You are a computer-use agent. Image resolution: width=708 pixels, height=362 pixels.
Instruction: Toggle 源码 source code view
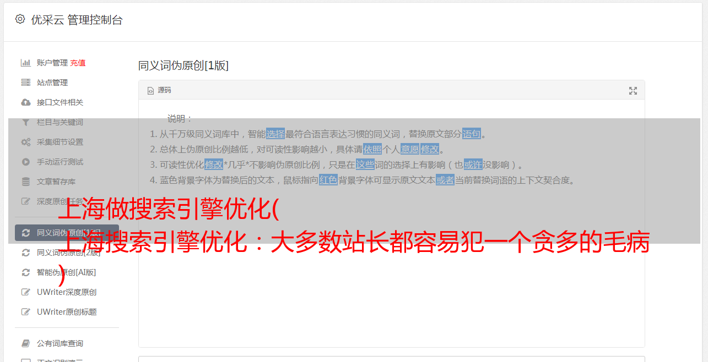click(159, 90)
